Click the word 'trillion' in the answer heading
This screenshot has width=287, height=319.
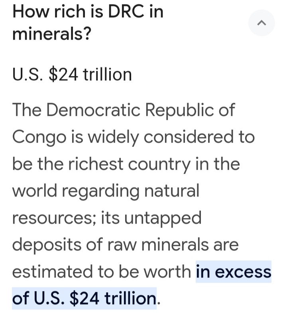[107, 75]
